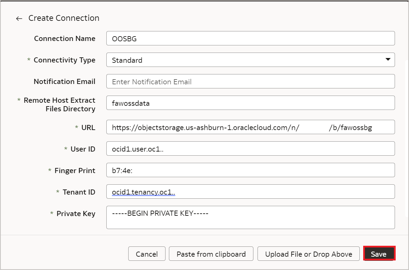The width and height of the screenshot is (409, 270).
Task: Click the Connection Name input field
Action: coord(250,39)
